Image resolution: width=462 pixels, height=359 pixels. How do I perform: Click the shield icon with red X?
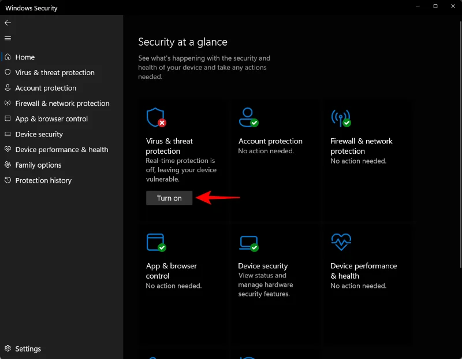[155, 118]
